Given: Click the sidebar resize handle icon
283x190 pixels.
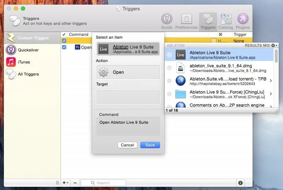Looking at the screenshot, I should [x=57, y=183].
